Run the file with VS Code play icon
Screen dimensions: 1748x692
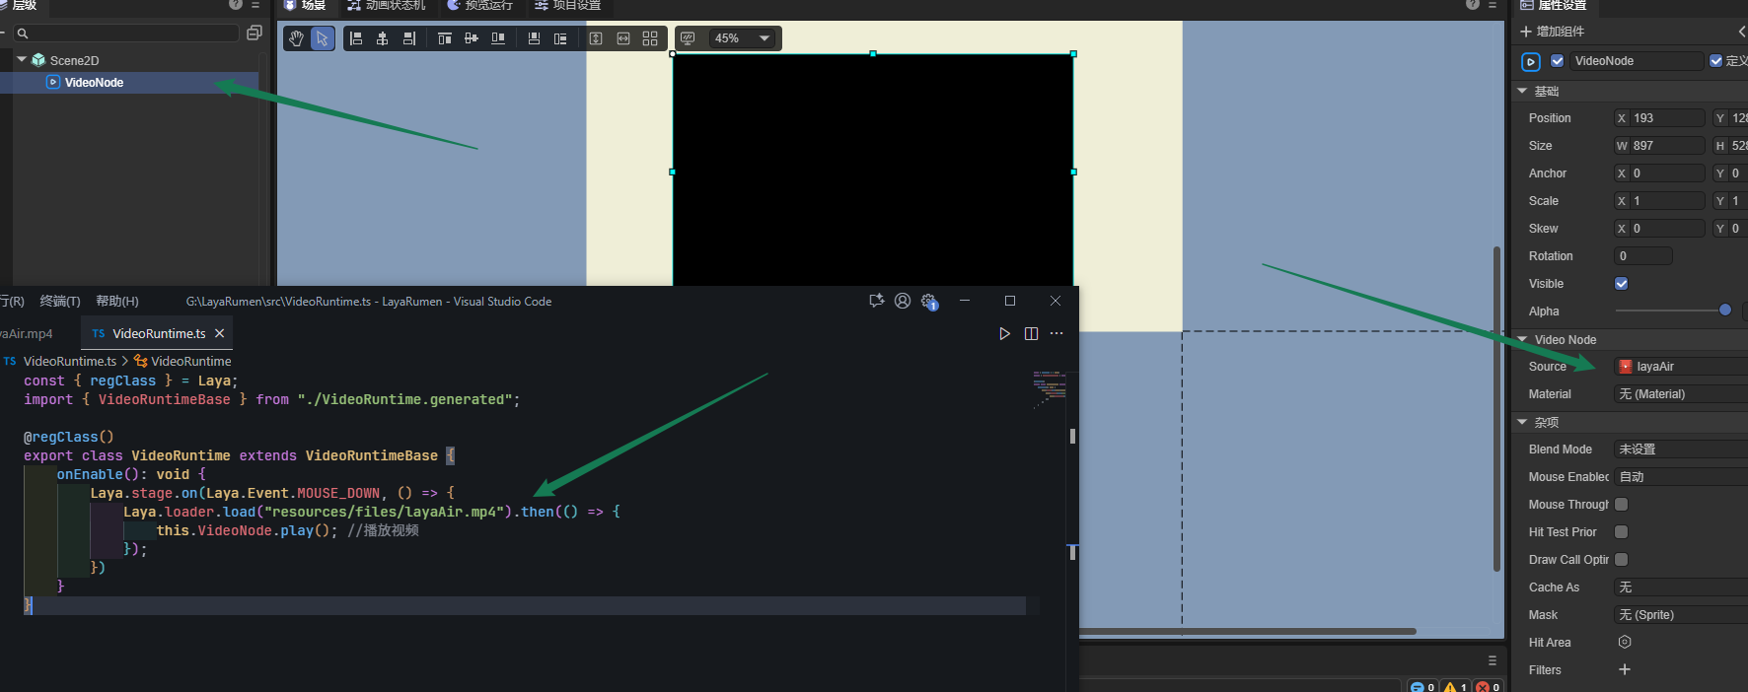[x=1004, y=334]
